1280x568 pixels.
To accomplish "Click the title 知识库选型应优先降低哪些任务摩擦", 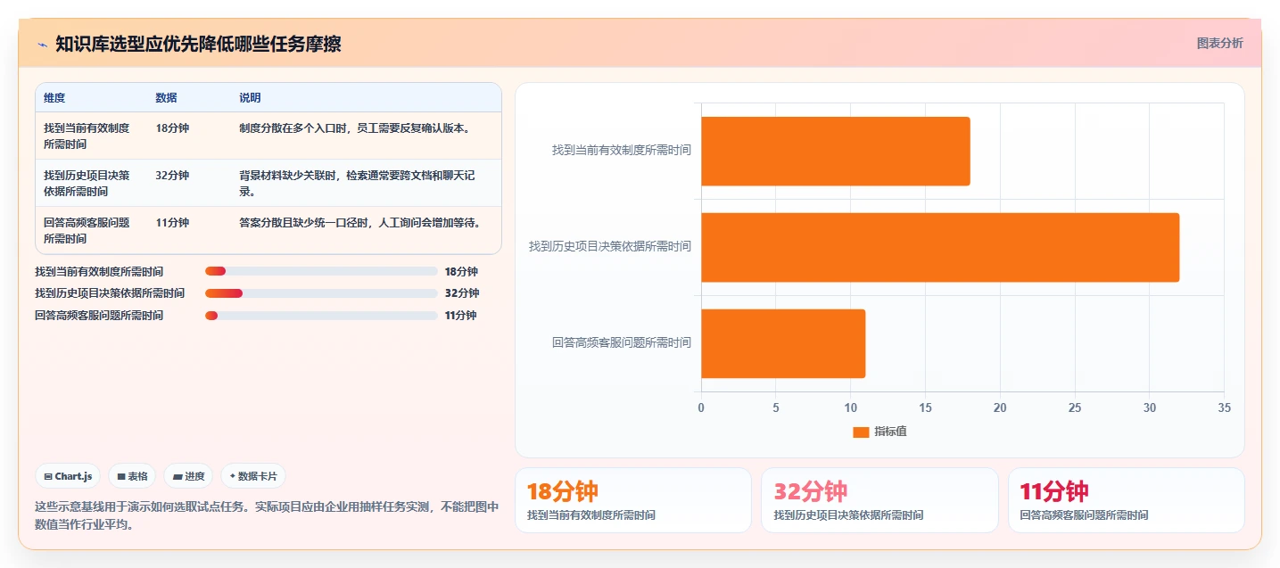I will coord(198,44).
